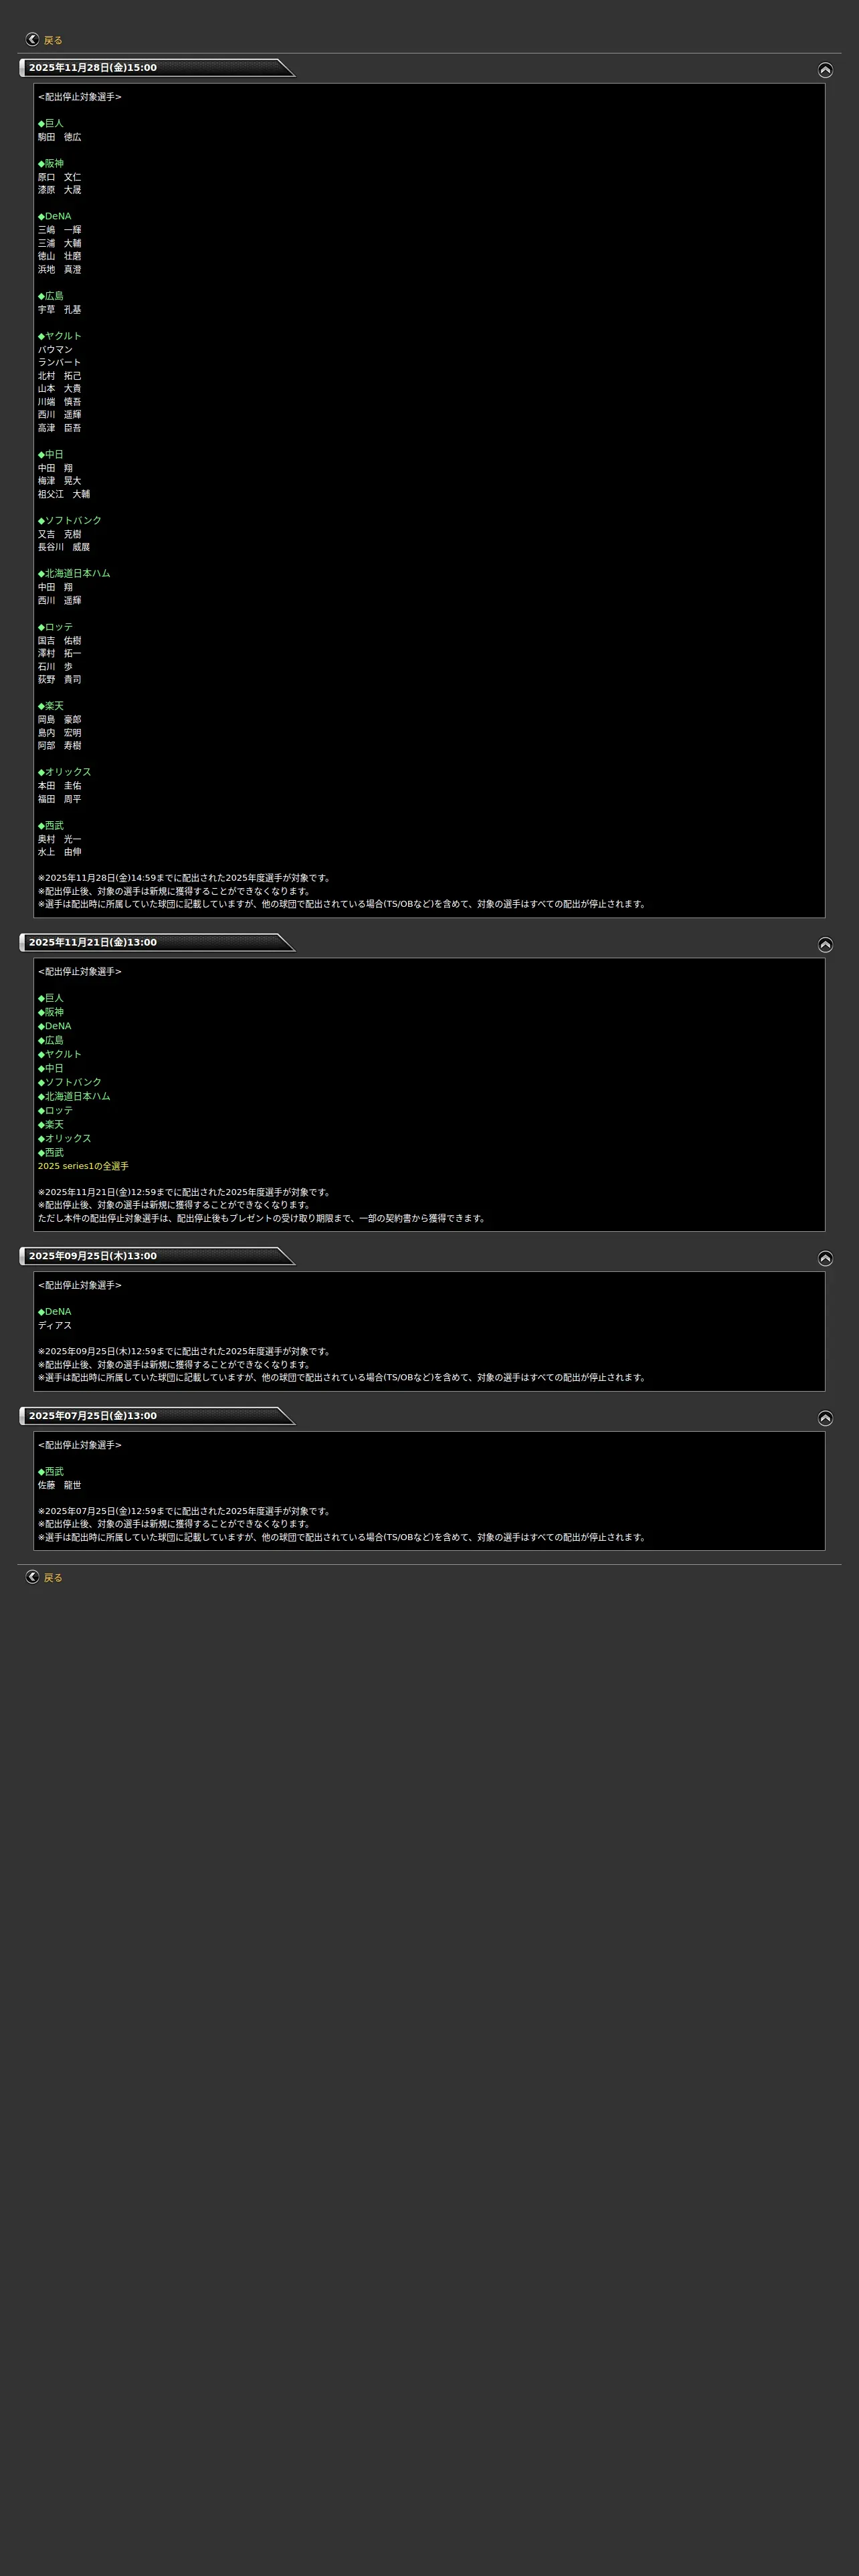The image size is (859, 2576).
Task: Follow the 戻る link at the page bottom
Action: coord(53,1578)
